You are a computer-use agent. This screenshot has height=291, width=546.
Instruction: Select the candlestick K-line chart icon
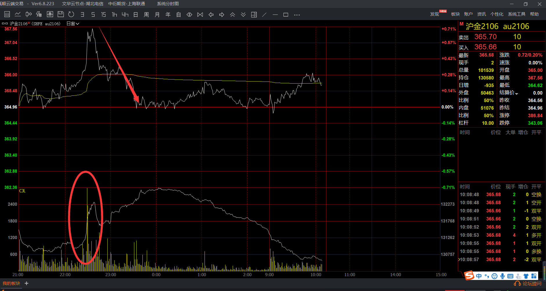click(x=28, y=14)
